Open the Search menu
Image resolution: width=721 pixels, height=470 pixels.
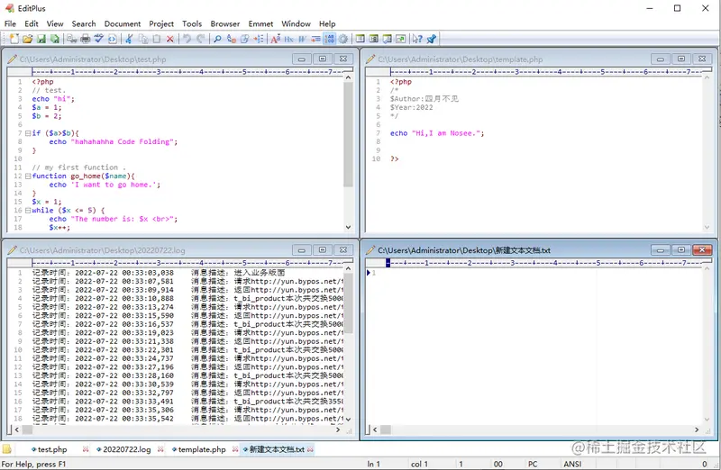click(x=84, y=24)
